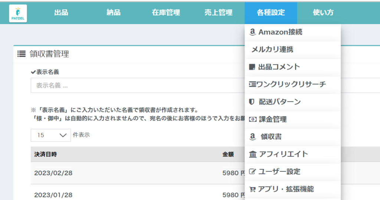Image resolution: width=380 pixels, height=200 pixels.
Task: Click the Amazon icon beside 領収書
Action: click(x=252, y=137)
